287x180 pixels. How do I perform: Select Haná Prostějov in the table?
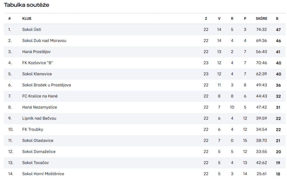36,52
